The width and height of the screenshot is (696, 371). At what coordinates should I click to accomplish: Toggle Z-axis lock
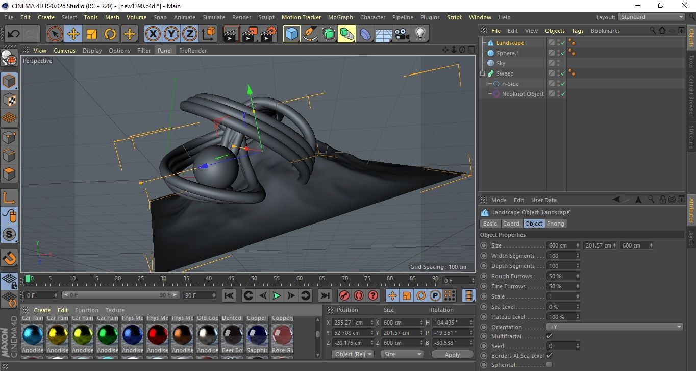[x=189, y=34]
